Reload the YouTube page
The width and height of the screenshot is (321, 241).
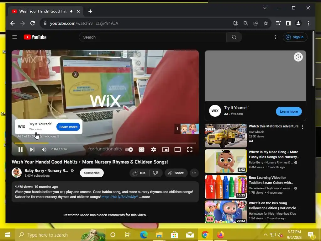pos(33,23)
